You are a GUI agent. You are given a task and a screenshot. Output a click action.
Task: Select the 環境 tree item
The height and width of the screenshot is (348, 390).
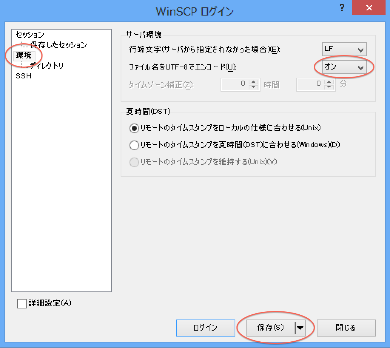click(24, 55)
